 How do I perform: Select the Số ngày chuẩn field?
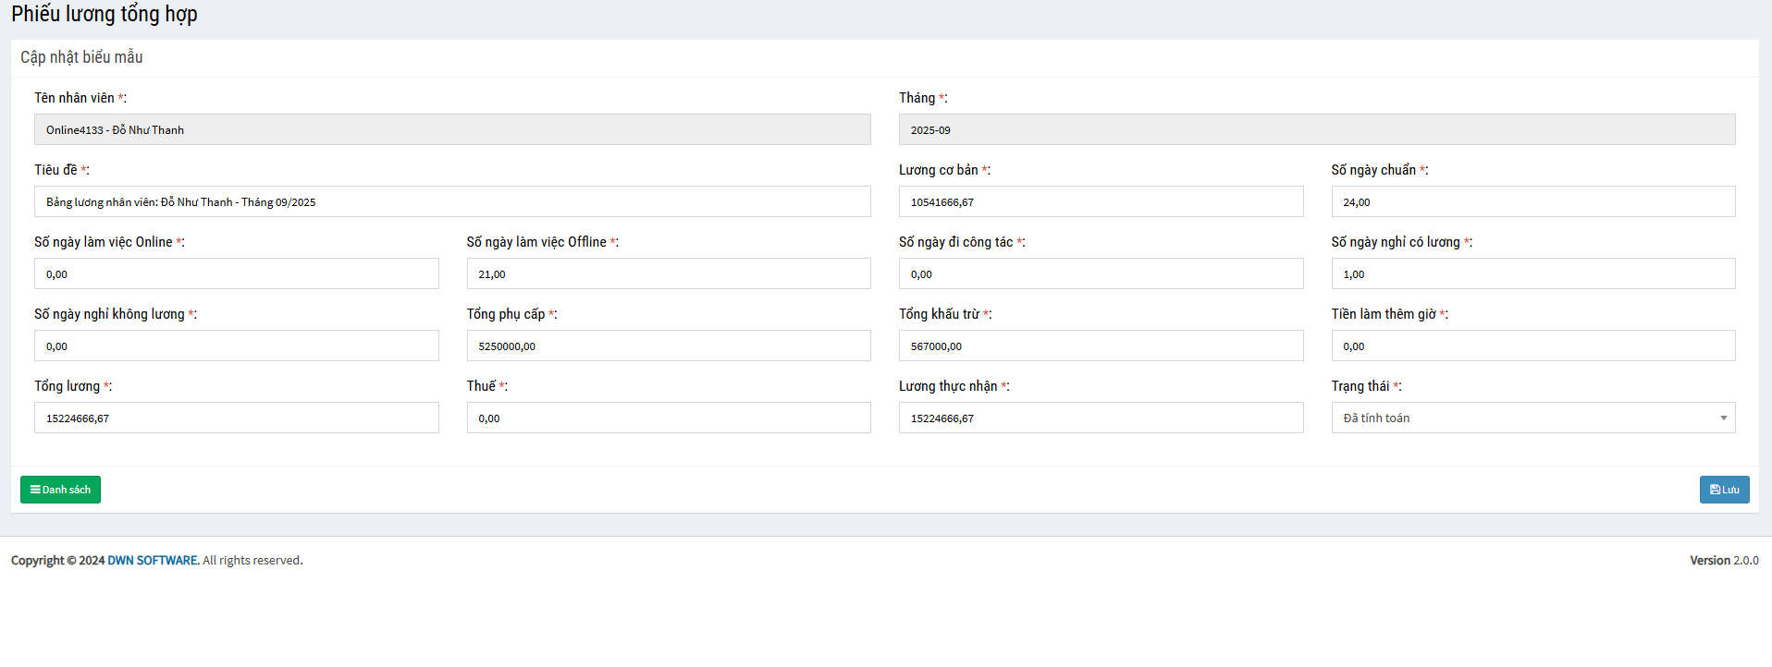[x=1532, y=201]
